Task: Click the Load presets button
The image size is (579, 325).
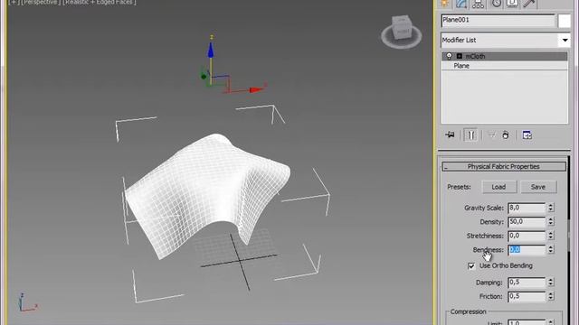Action: tap(498, 187)
